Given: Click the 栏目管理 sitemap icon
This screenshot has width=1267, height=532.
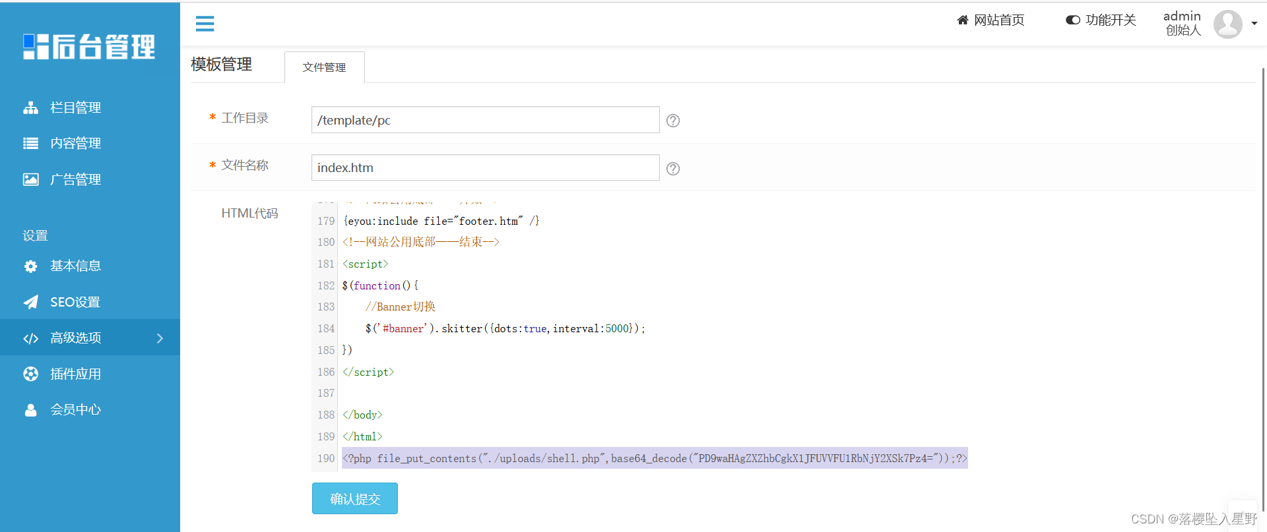Looking at the screenshot, I should pyautogui.click(x=31, y=107).
